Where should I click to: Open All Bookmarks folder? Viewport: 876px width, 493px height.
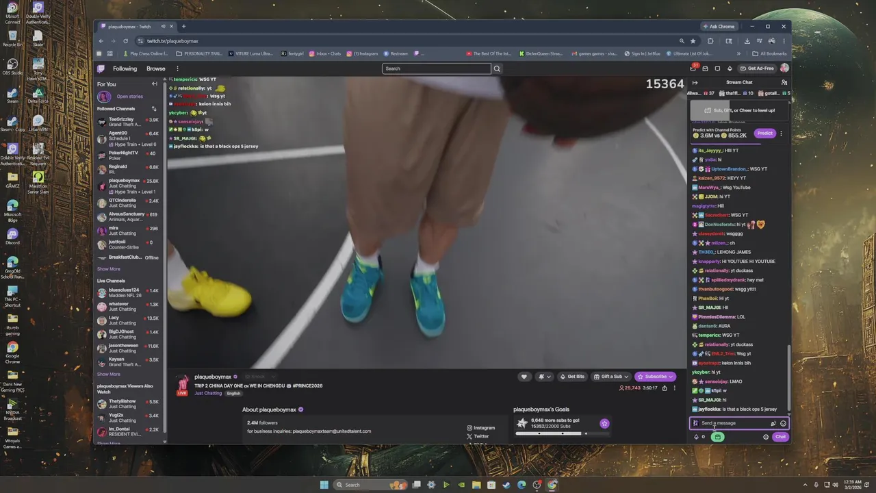click(769, 53)
